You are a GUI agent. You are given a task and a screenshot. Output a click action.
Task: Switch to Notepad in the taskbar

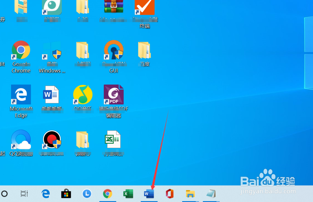211,194
